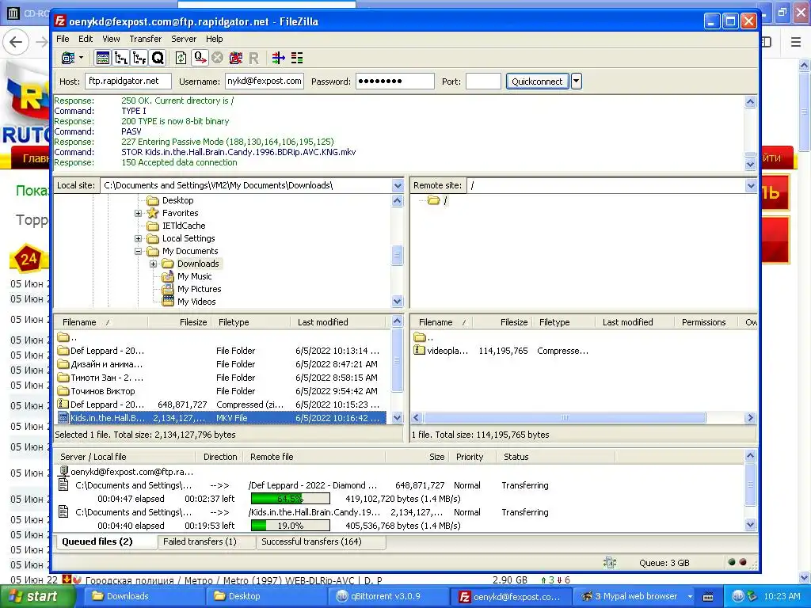Select the remote root folder icon
Screen dimensions: 811x608
pyautogui.click(x=434, y=200)
